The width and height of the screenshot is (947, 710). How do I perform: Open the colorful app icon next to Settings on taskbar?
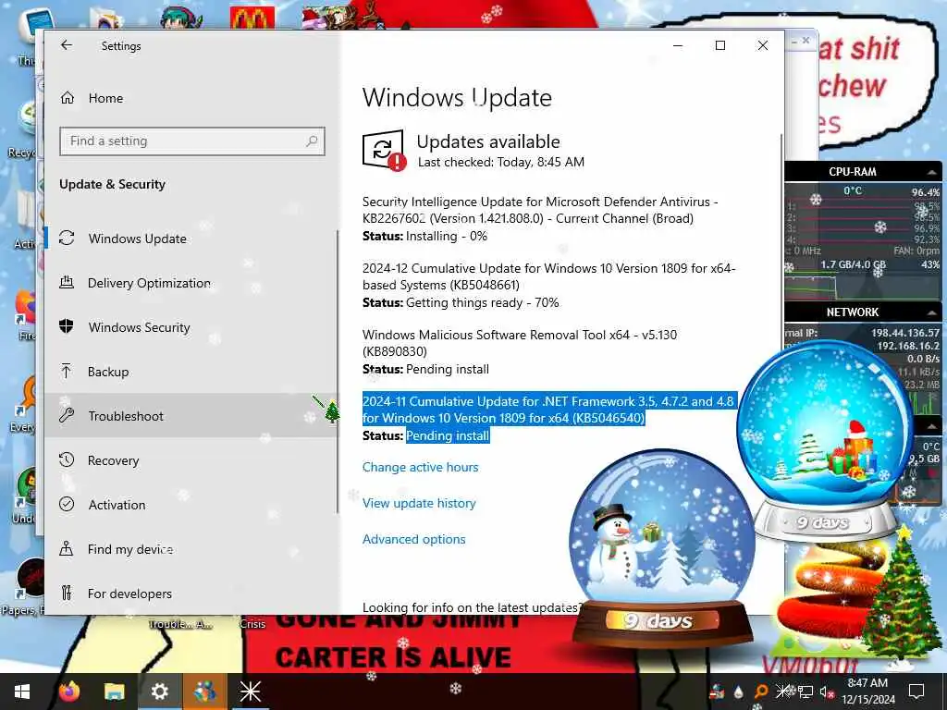[204, 692]
